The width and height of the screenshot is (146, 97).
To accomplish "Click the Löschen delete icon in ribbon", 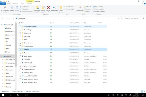I will coord(48,8).
